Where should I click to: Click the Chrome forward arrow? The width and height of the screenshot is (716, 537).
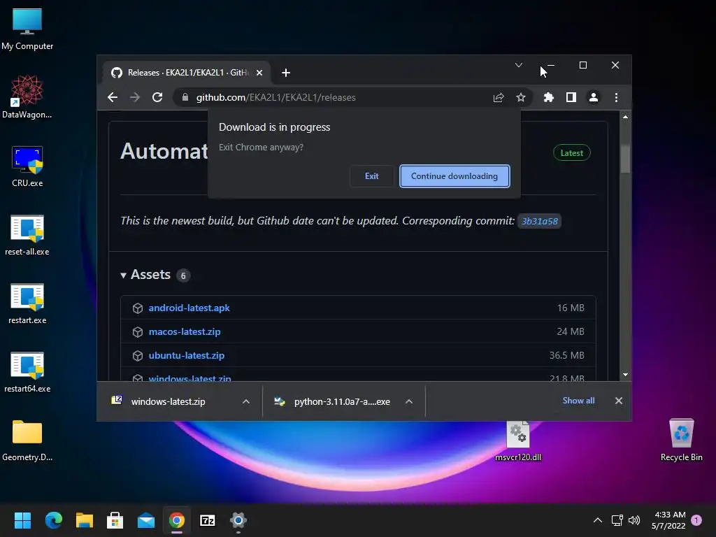tap(135, 97)
